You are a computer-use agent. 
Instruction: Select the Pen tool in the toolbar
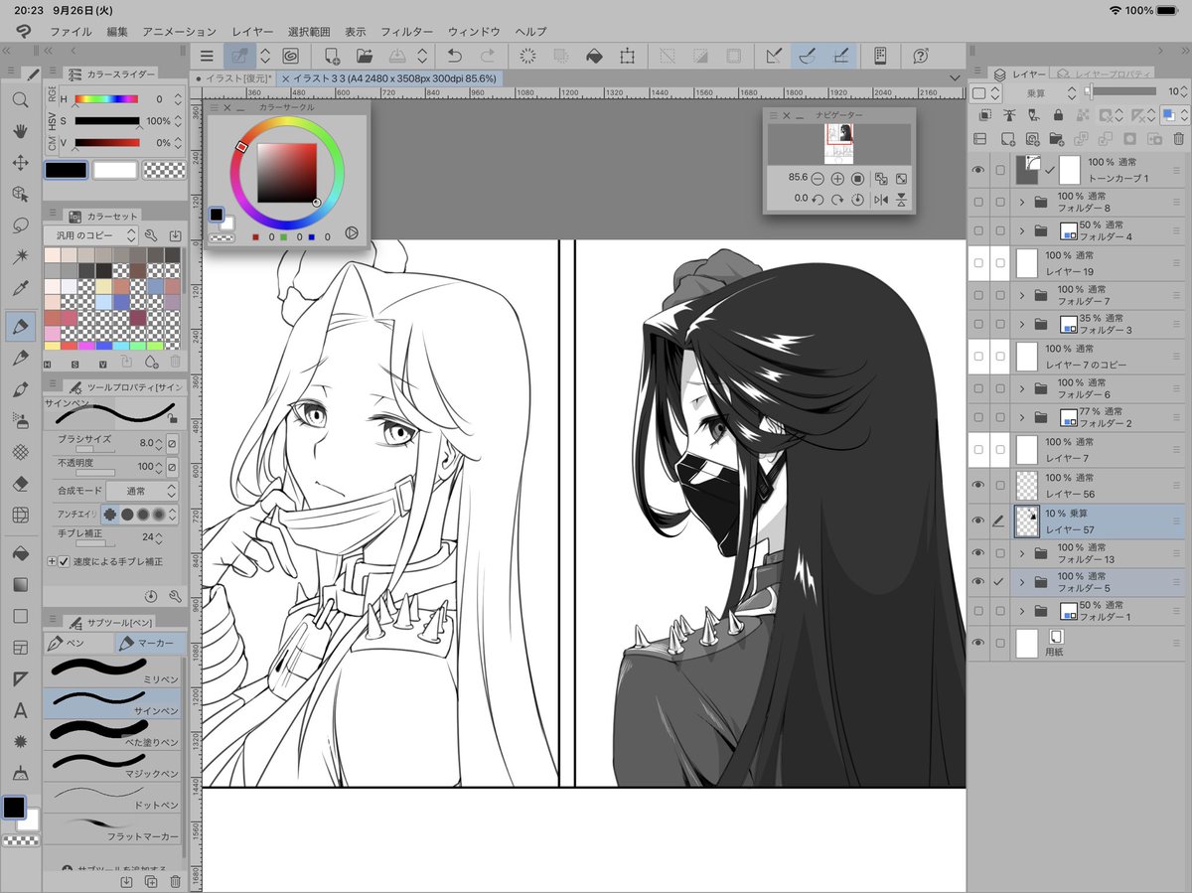coord(20,325)
